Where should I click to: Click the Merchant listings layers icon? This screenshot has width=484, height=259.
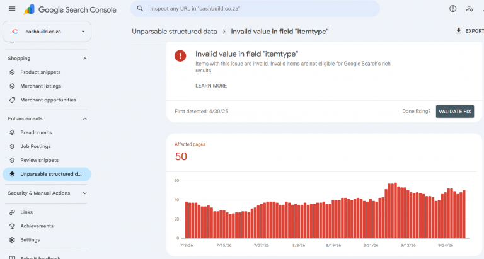[12, 86]
